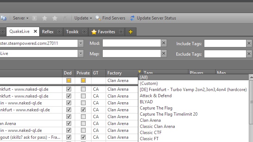The width and height of the screenshot is (253, 142).
Task: Clear the Map filter field with the X
Action: click(x=164, y=53)
